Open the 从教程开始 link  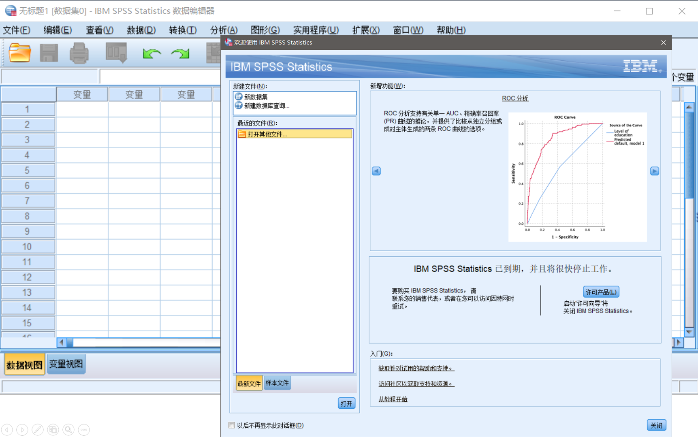click(393, 399)
